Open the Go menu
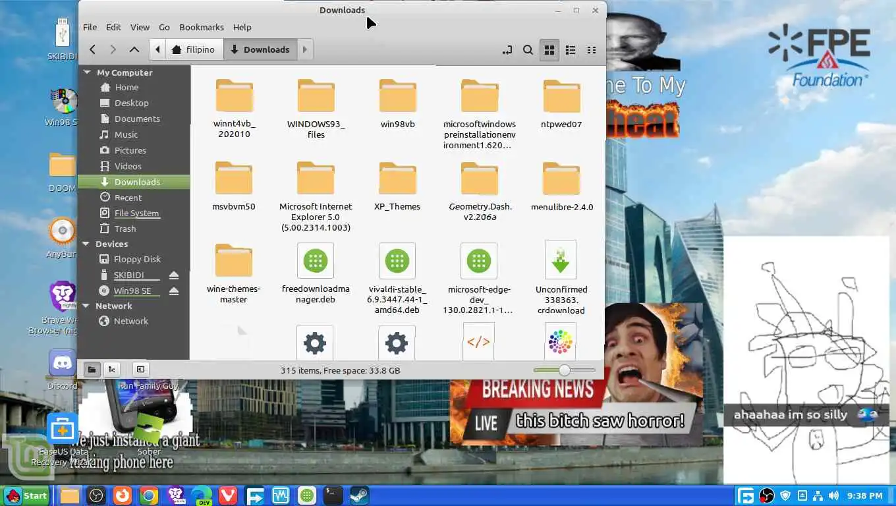The width and height of the screenshot is (896, 506). point(164,27)
